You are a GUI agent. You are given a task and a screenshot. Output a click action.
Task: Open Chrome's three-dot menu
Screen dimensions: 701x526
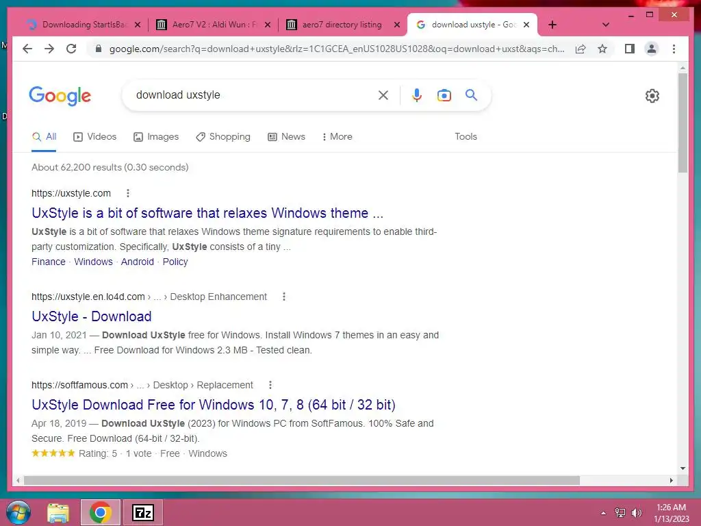click(x=674, y=49)
